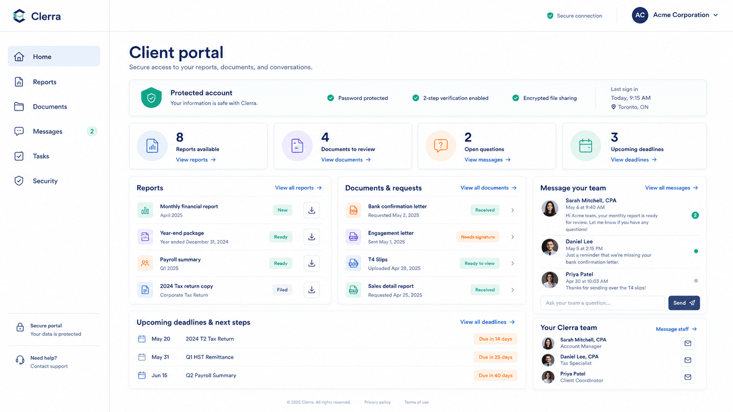Open the Privacy policy footer link
Screen dimensions: 733x412
click(377, 402)
